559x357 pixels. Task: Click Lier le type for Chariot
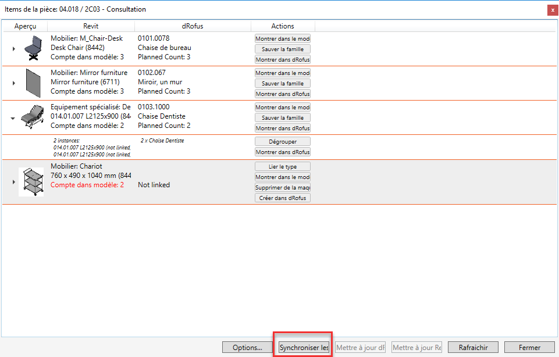click(283, 167)
